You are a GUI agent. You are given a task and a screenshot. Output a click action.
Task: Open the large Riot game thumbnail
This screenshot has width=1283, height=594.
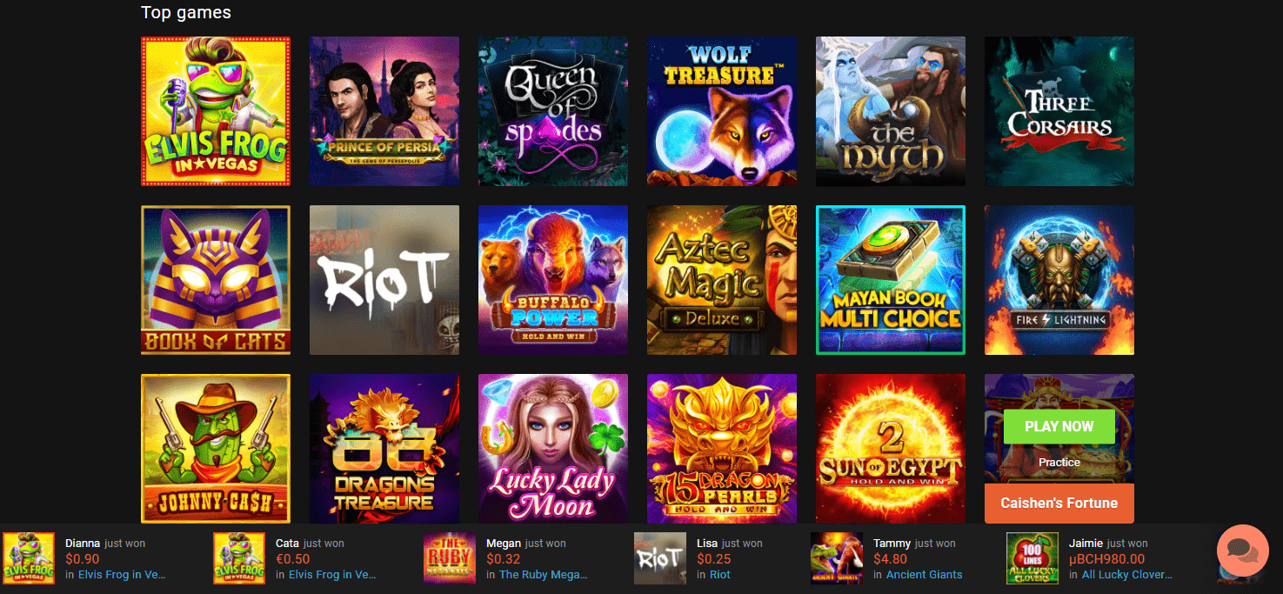coord(384,280)
